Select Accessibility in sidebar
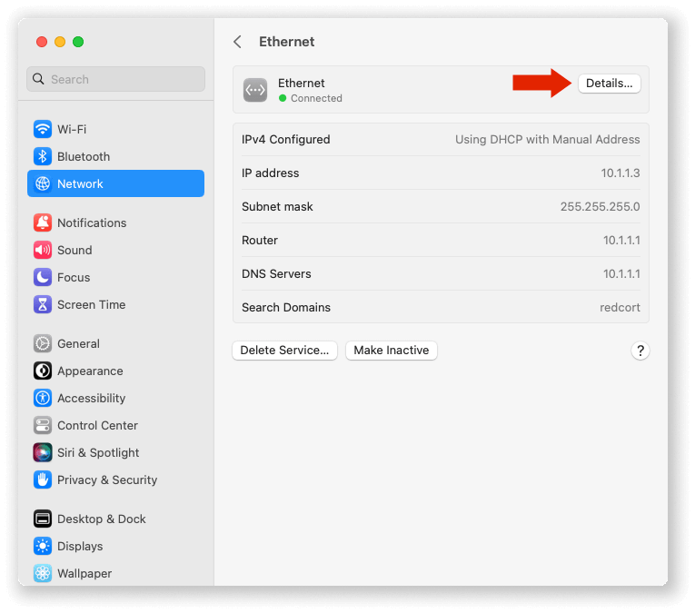 (x=115, y=398)
